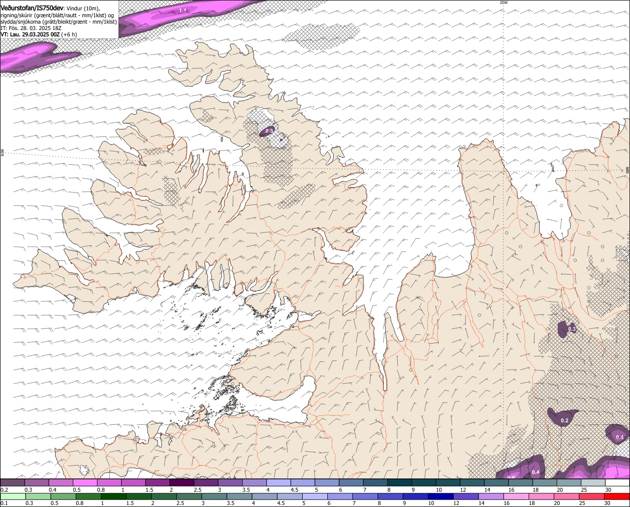Click the bright pink swatch in the upper legend row
Image resolution: width=630 pixels, height=507 pixels.
click(85, 482)
